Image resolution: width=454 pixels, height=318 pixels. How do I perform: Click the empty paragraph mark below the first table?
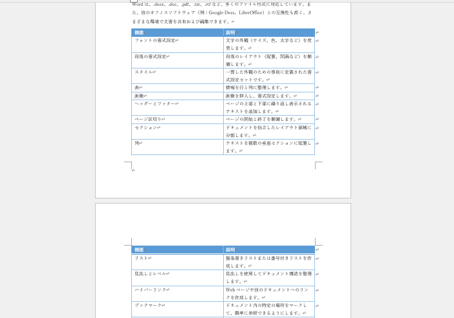coord(133,171)
